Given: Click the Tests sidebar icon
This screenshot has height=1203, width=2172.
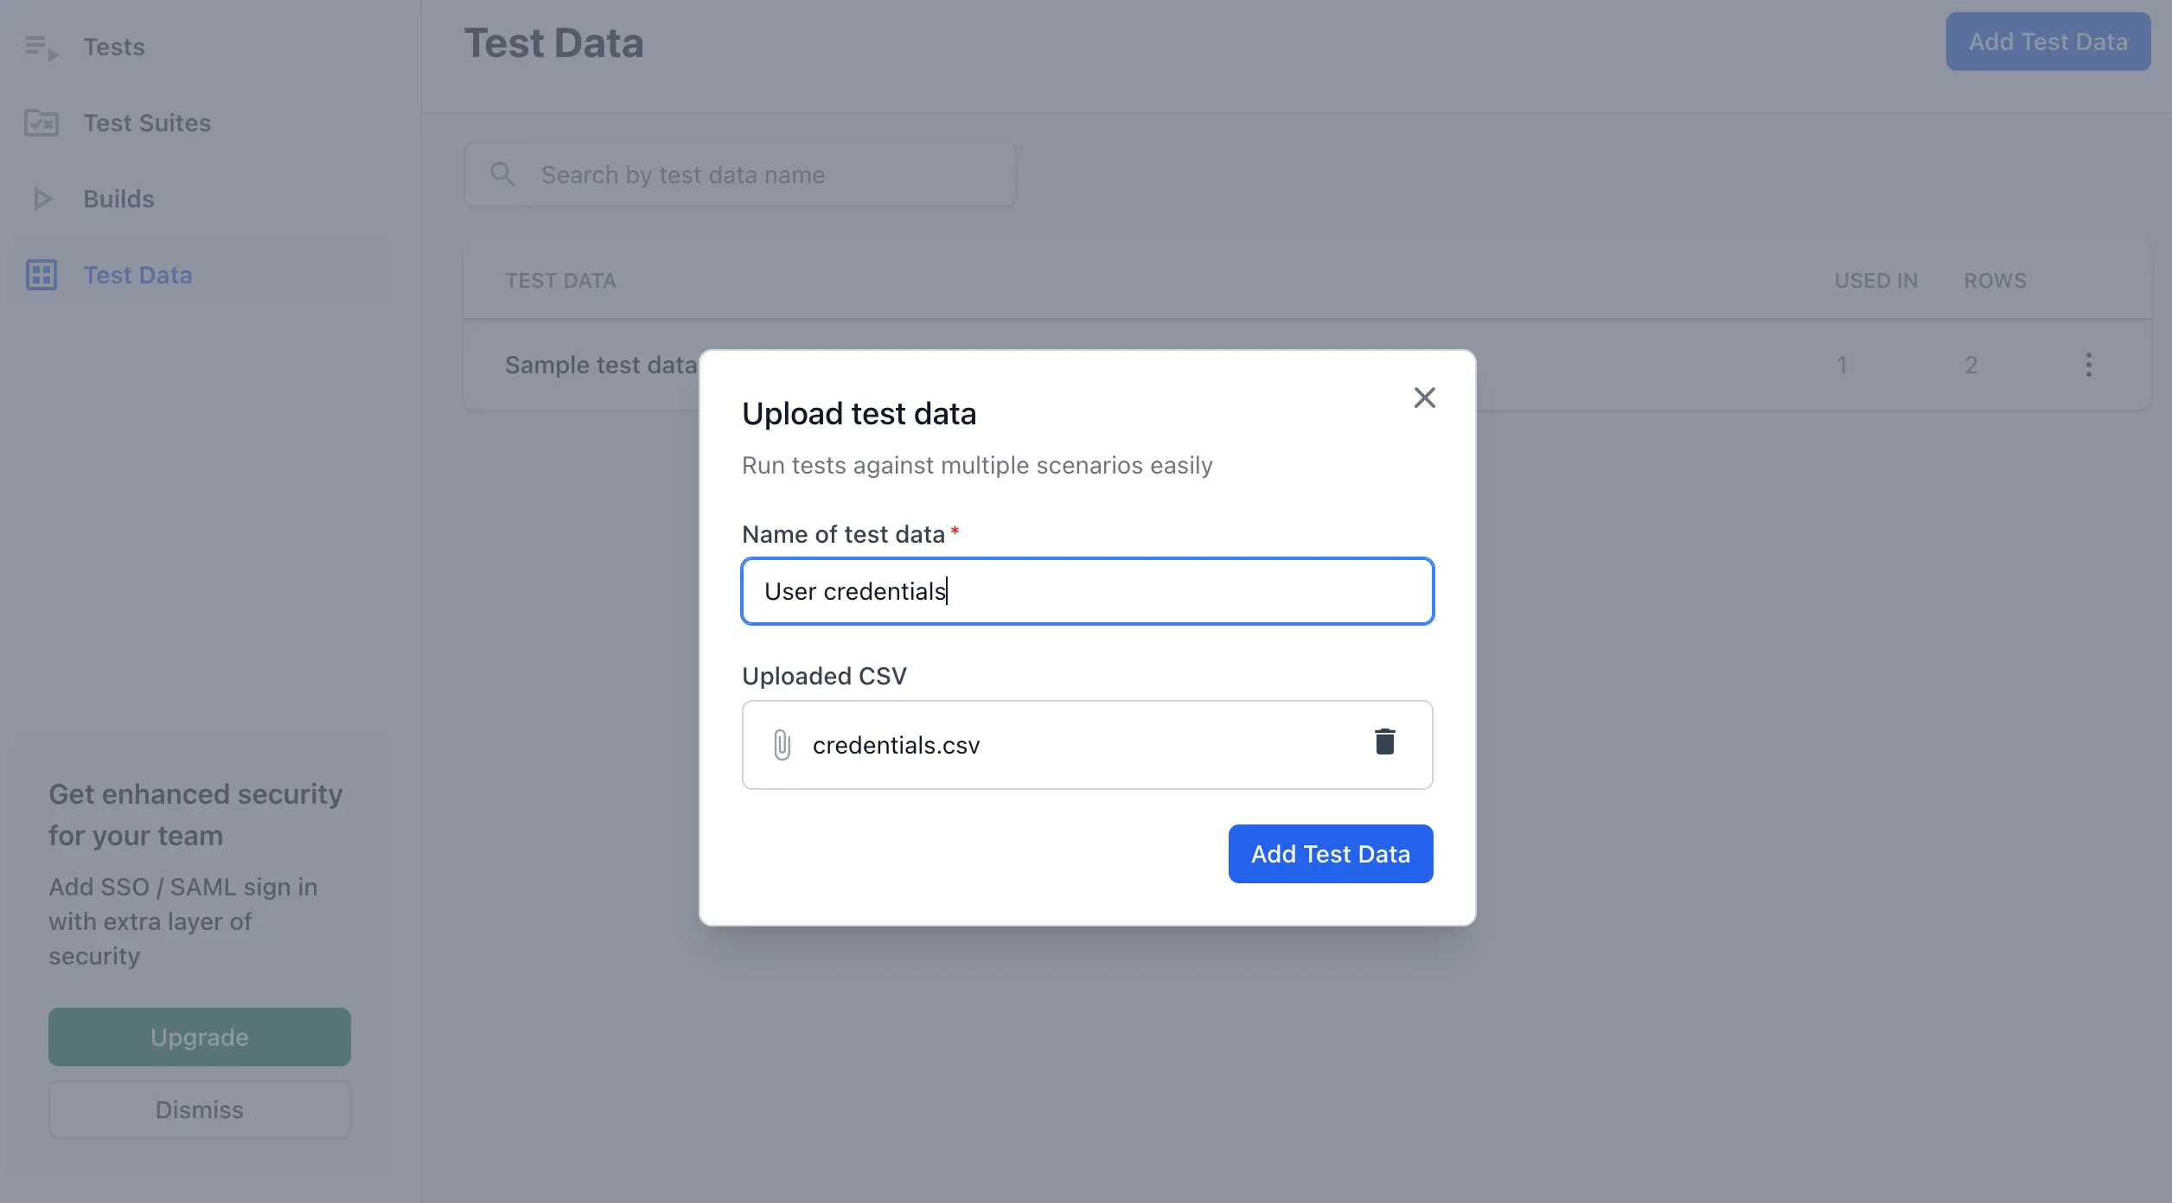Looking at the screenshot, I should tap(41, 48).
